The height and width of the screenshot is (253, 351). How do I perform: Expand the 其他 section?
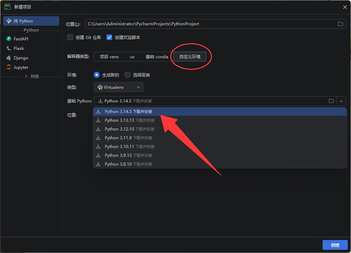pos(26,76)
